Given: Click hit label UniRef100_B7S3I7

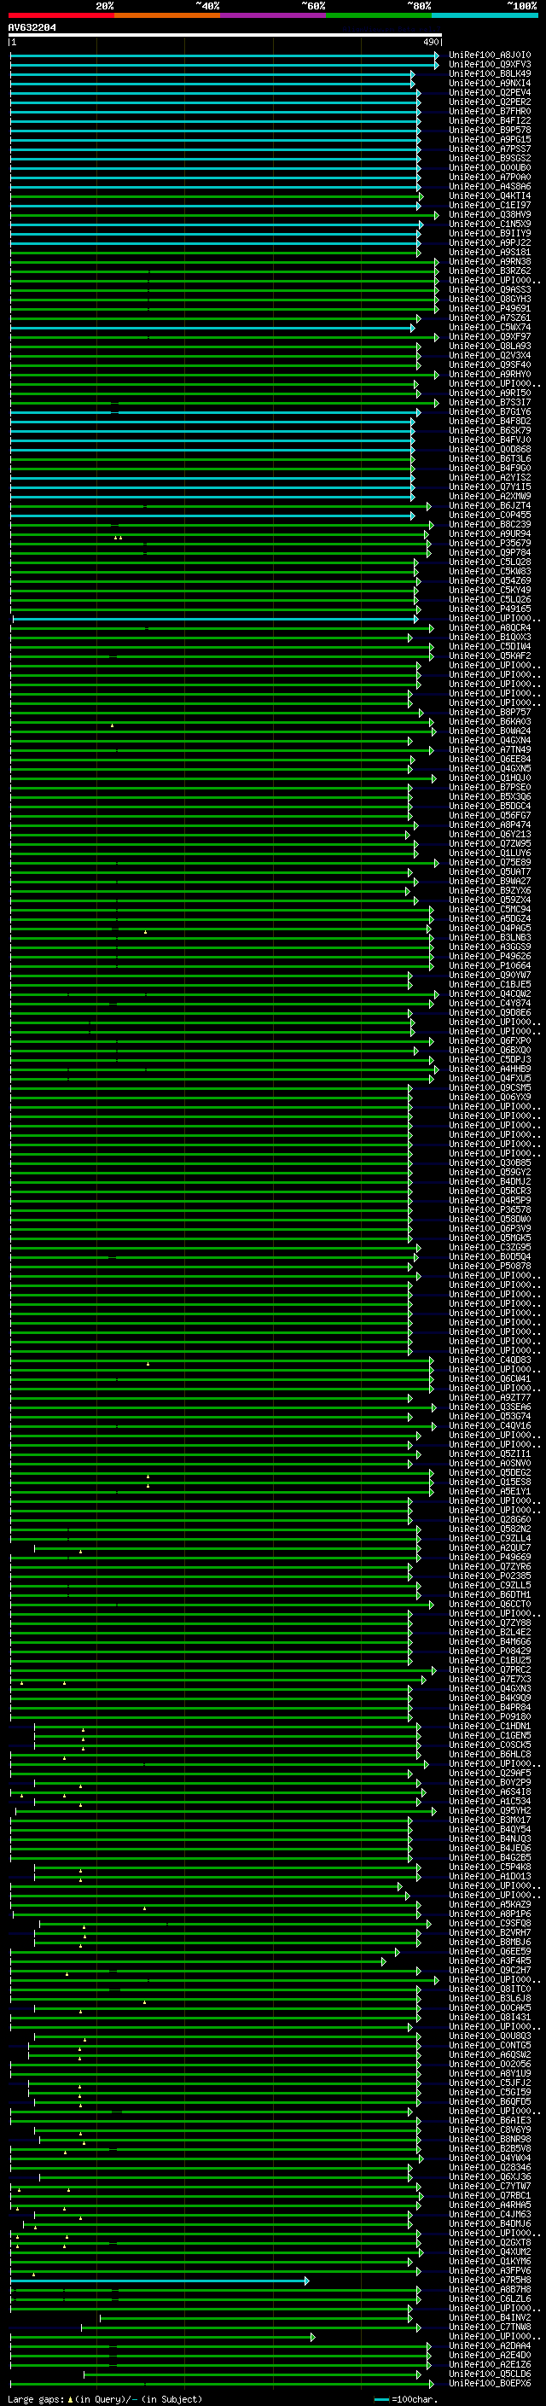Looking at the screenshot, I should click(x=490, y=403).
